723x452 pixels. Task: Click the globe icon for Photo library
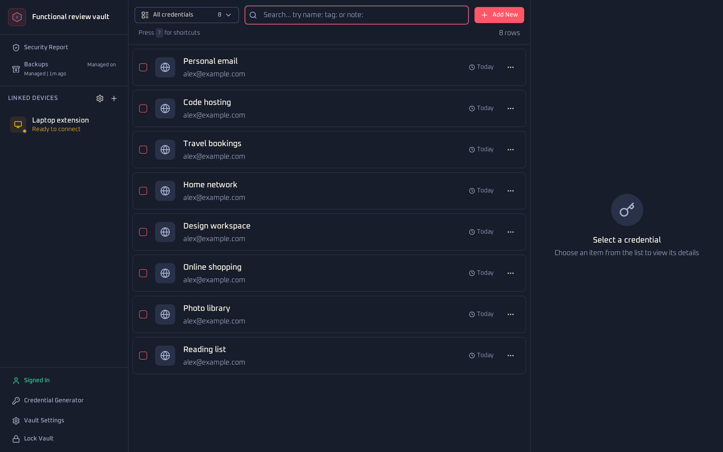point(165,314)
